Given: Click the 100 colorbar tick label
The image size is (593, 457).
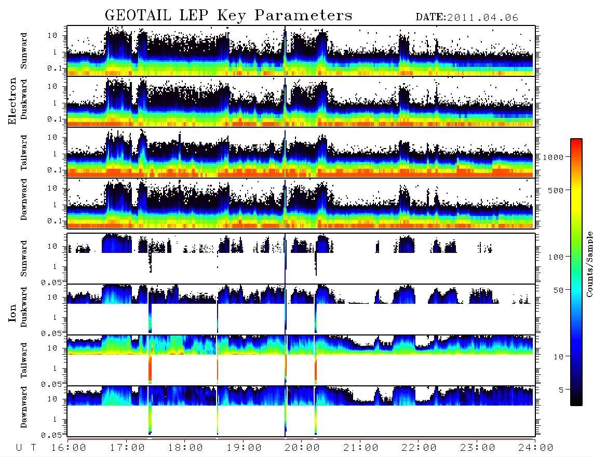Looking at the screenshot, I should point(556,257).
